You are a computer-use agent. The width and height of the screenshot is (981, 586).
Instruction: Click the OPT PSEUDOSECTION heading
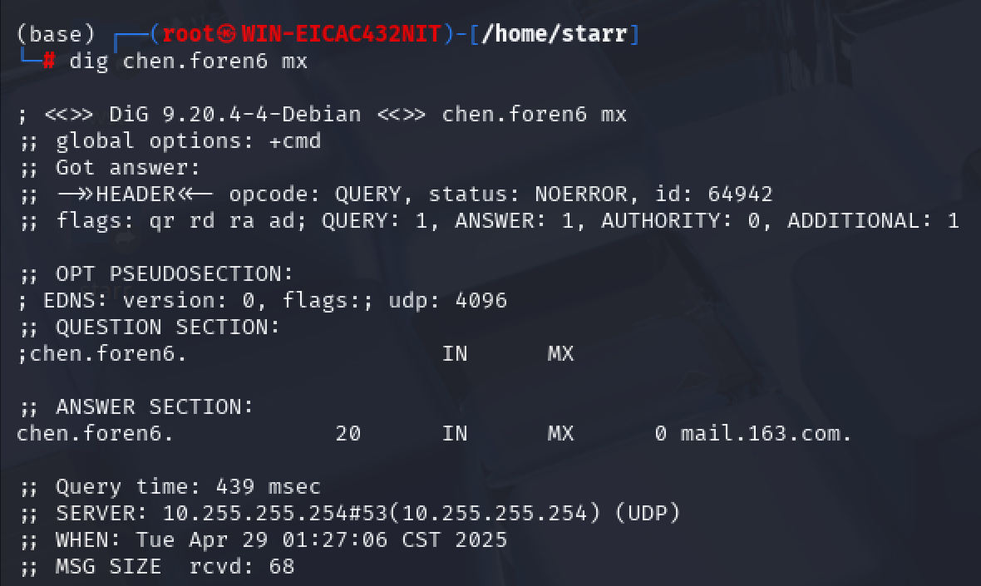point(174,274)
